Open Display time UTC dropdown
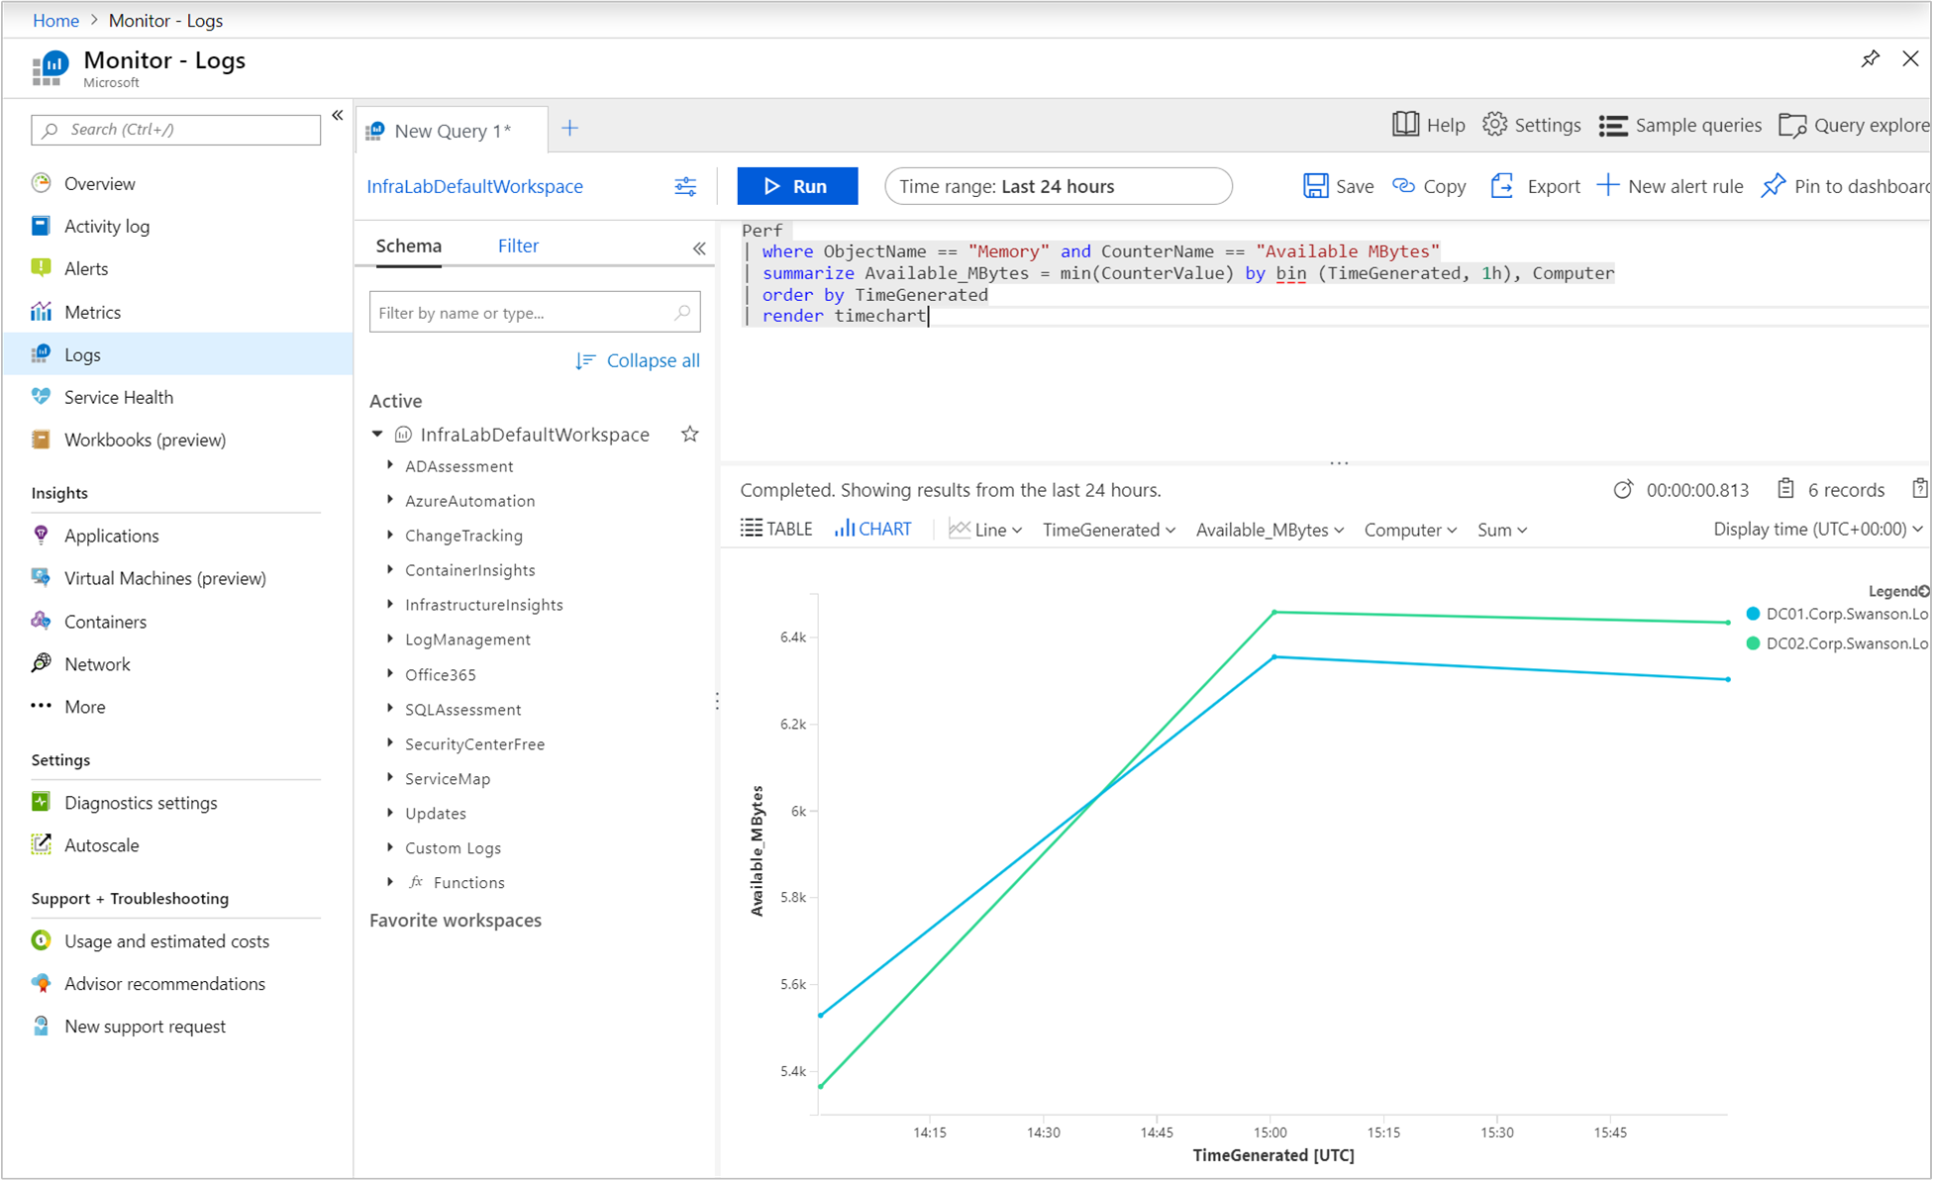Viewport: 1933px width, 1180px height. [x=1817, y=530]
